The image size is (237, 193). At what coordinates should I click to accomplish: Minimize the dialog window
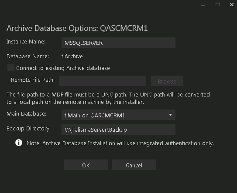[203, 5]
